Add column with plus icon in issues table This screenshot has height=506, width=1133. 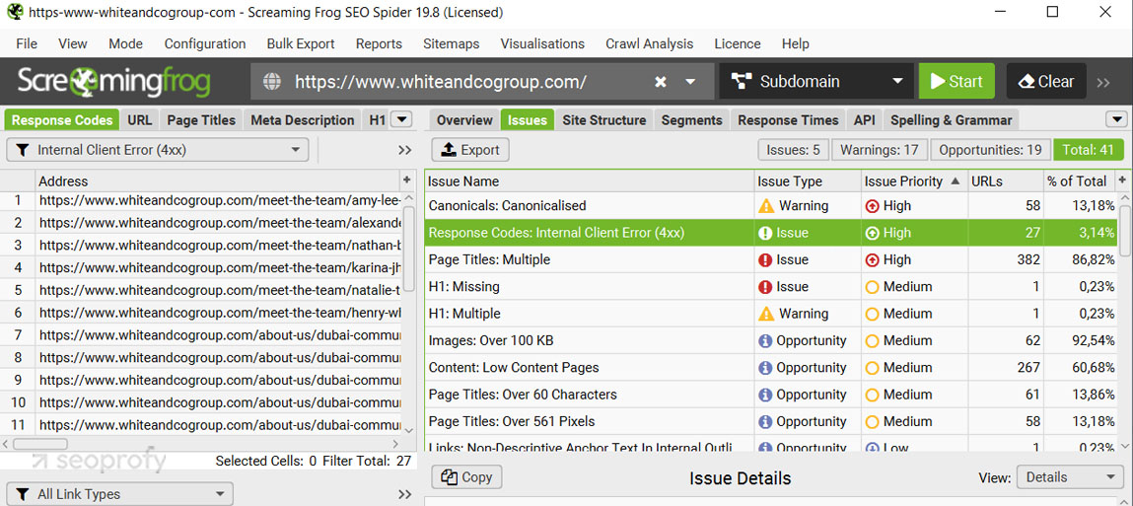[x=1122, y=180]
